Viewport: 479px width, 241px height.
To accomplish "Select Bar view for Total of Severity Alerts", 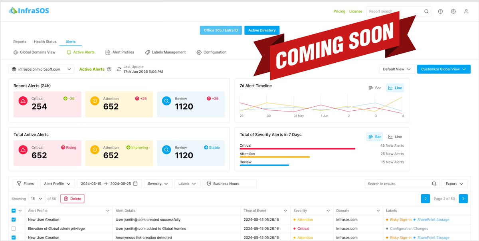I will (x=374, y=137).
